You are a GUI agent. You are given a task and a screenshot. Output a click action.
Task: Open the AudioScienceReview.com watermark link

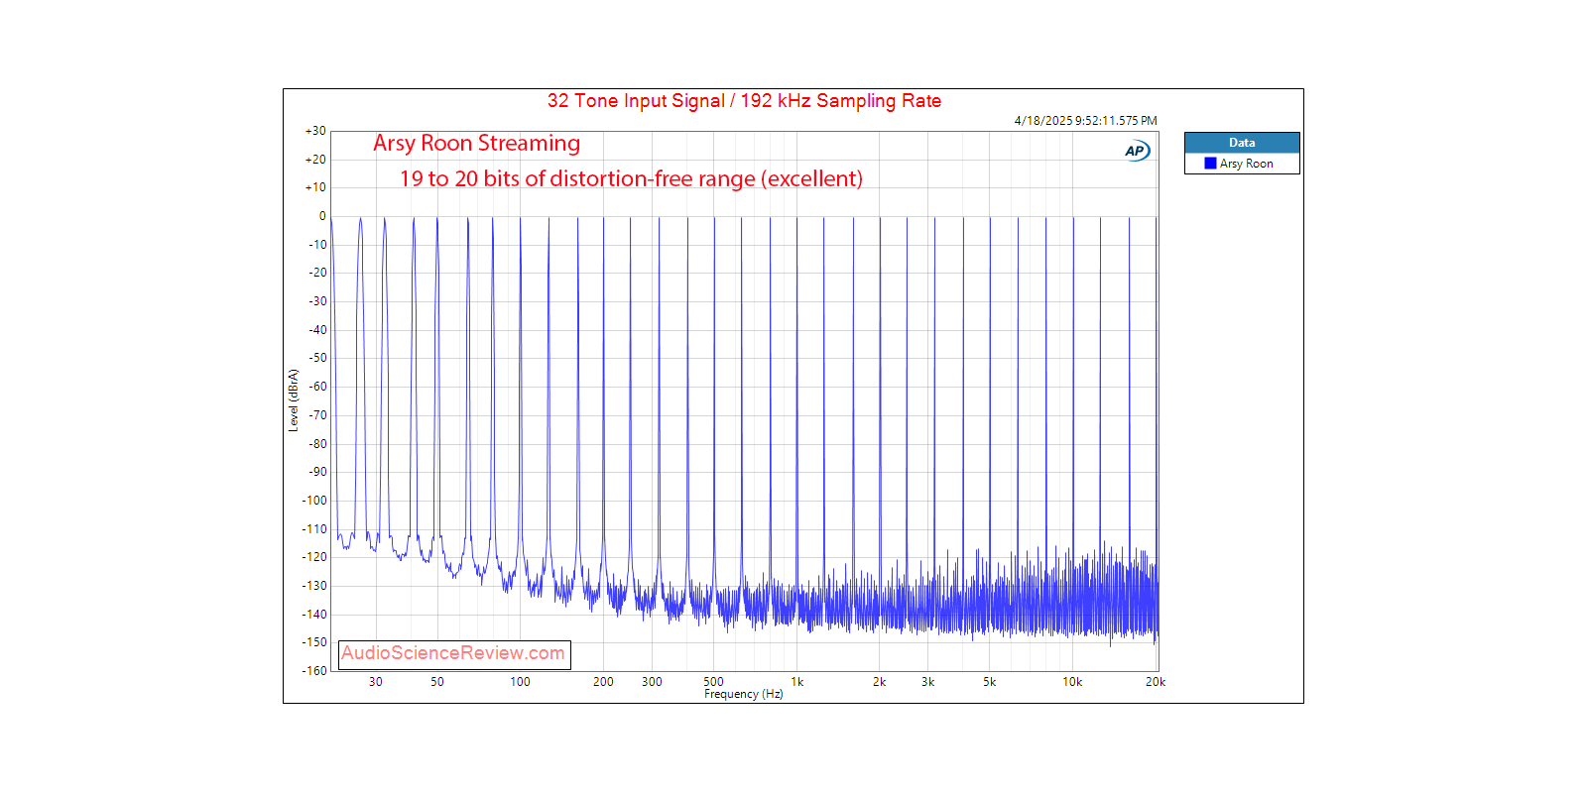coord(453,653)
